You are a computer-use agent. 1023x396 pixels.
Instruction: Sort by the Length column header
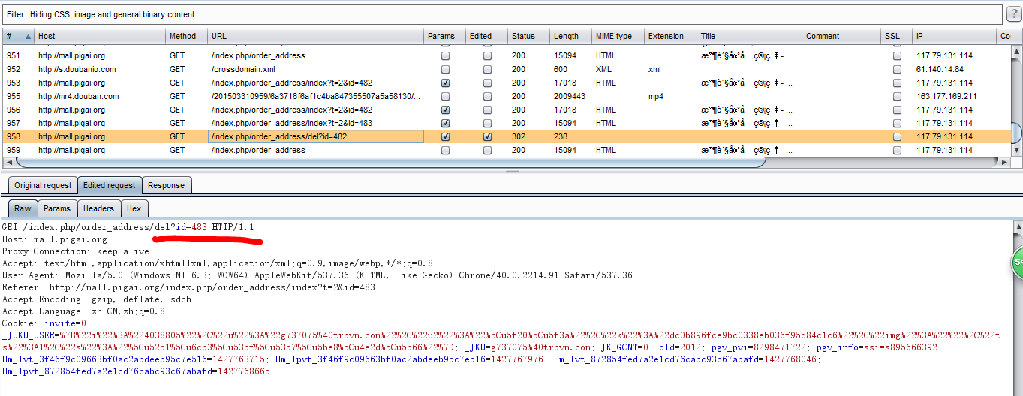[x=571, y=36]
